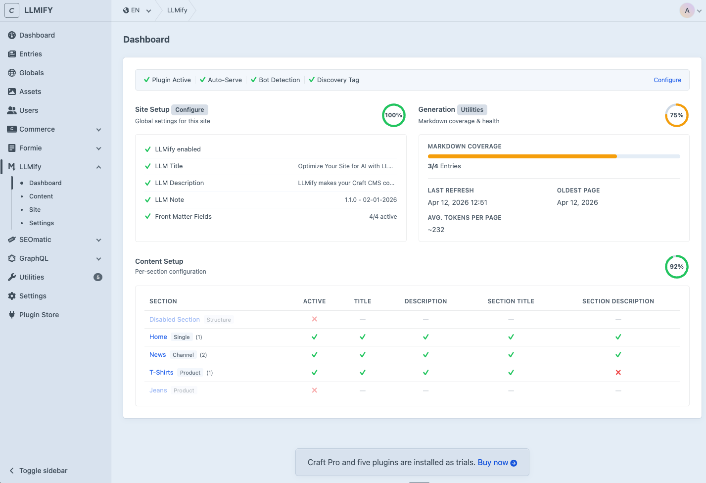Open the Site page under LLMify
The width and height of the screenshot is (706, 483).
[x=34, y=209]
